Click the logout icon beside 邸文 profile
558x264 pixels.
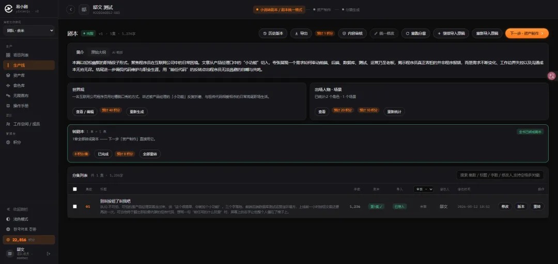click(49, 253)
